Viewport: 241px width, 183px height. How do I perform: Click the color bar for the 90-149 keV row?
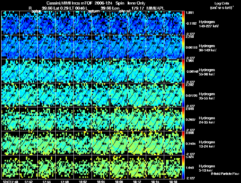click(x=183, y=47)
